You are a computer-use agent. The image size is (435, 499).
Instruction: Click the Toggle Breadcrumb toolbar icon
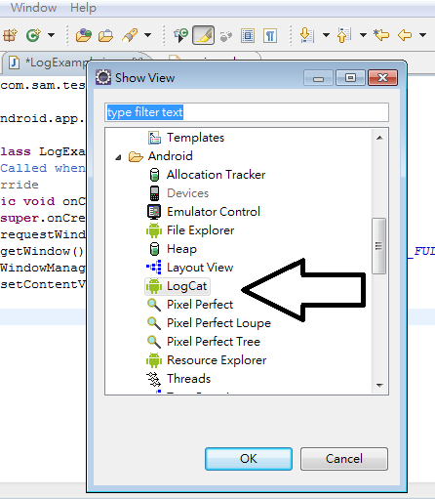180,35
